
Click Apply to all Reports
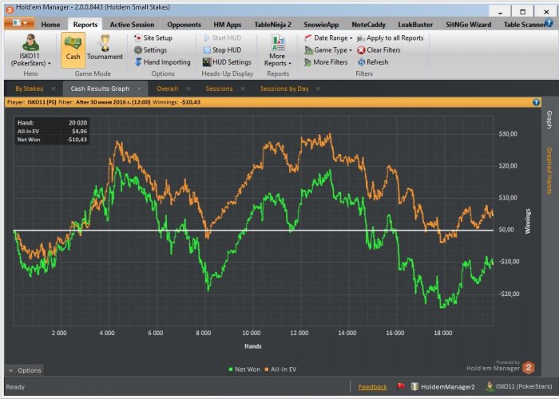[390, 38]
